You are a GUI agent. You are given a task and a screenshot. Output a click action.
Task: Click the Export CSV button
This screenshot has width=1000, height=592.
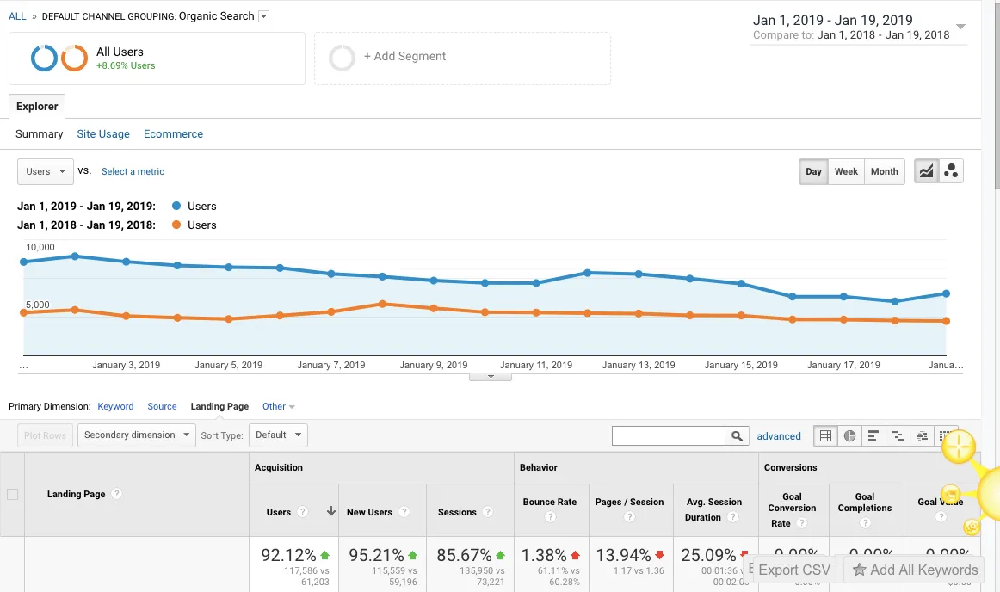[794, 570]
